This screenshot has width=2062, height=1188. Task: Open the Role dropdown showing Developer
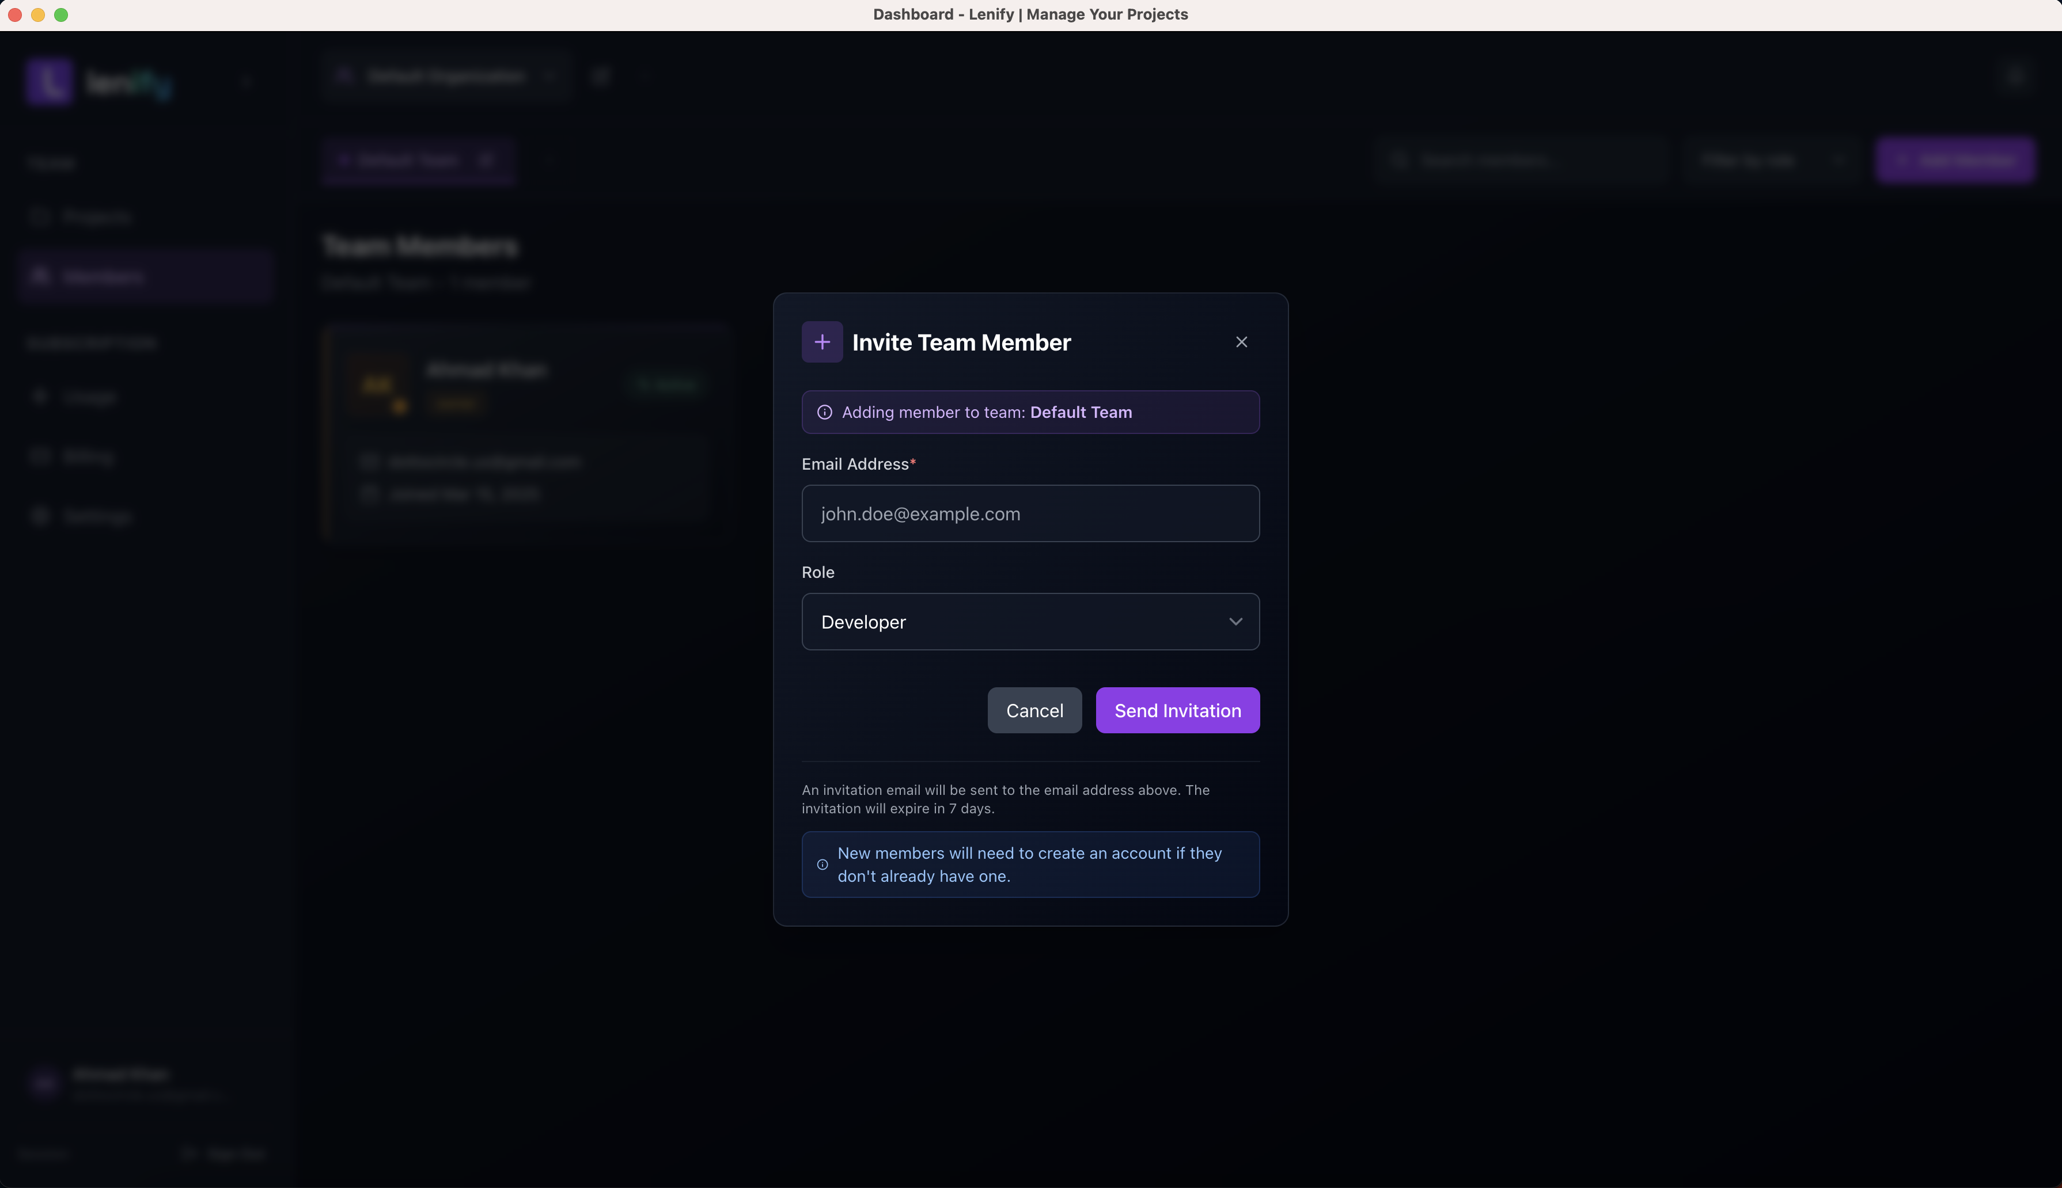pos(1029,621)
